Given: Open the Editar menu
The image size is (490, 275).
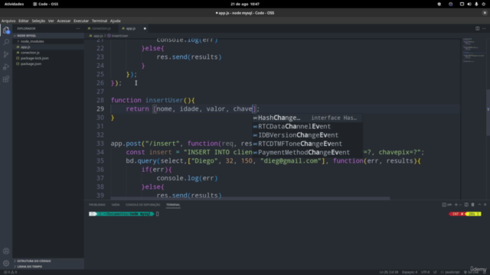Looking at the screenshot, I should [x=24, y=21].
